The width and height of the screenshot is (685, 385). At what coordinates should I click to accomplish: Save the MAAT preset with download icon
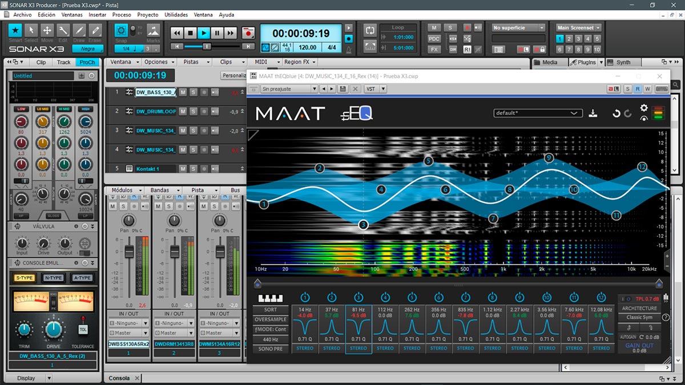[593, 113]
